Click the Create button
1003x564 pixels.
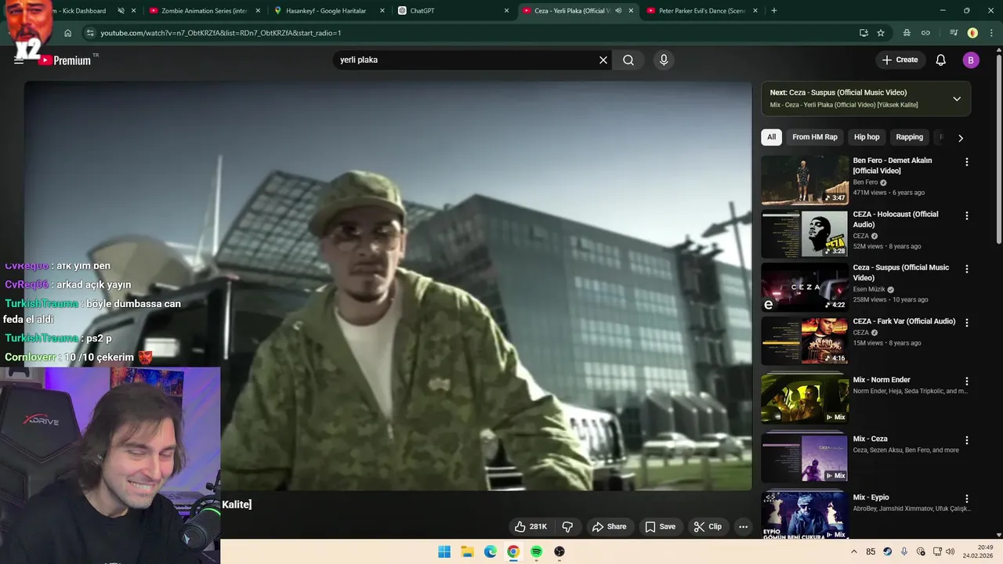tap(900, 60)
